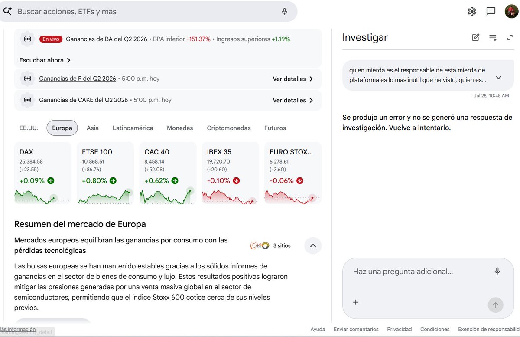Click the live broadcast icon for BA earnings

[27, 39]
